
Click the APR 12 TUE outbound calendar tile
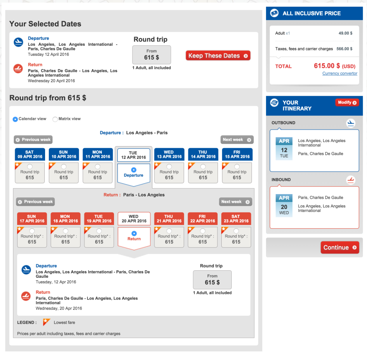tap(284, 149)
